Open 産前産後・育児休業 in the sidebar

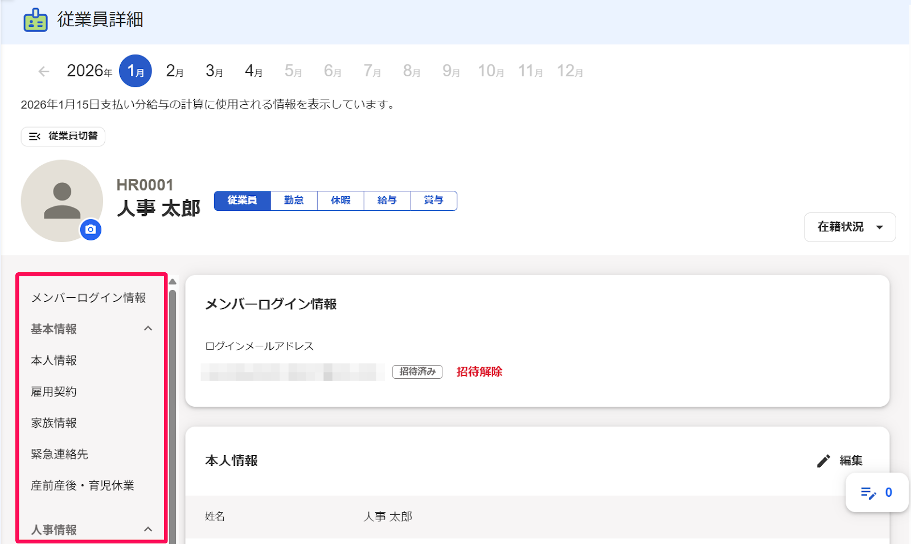click(83, 486)
